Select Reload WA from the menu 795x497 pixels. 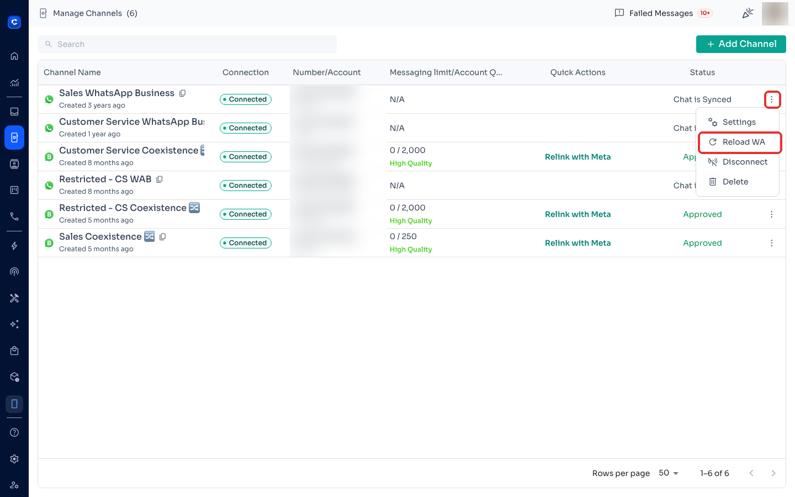(x=740, y=142)
